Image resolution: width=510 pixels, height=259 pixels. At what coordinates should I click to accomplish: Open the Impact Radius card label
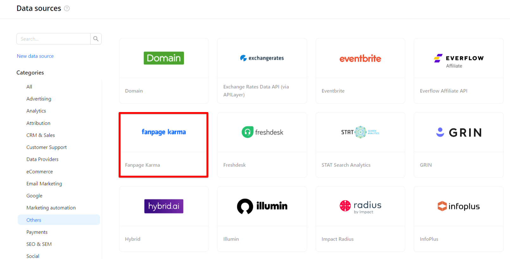pyautogui.click(x=337, y=239)
